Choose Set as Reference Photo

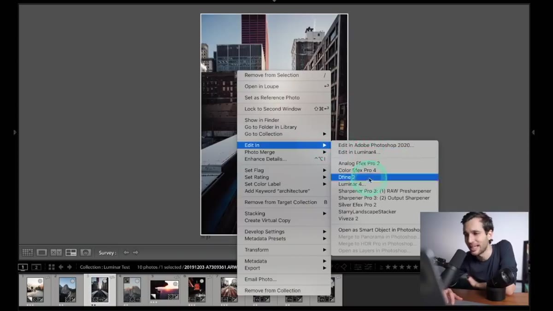tap(284, 98)
